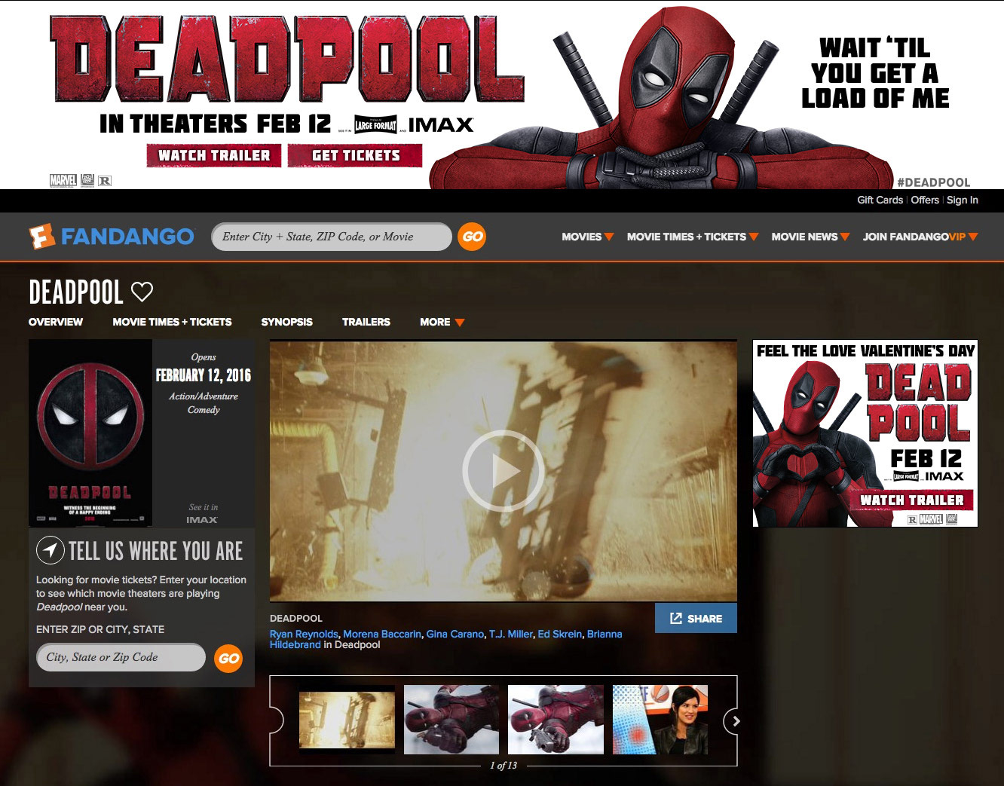This screenshot has height=786, width=1004.
Task: Click the FEBRUARY 12, 2016 release date
Action: (x=204, y=375)
